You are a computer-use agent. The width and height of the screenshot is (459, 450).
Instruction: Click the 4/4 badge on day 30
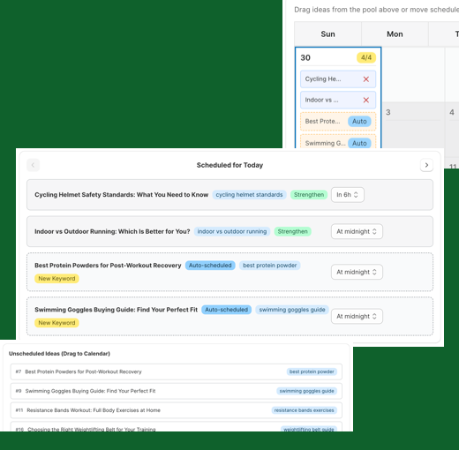click(366, 57)
